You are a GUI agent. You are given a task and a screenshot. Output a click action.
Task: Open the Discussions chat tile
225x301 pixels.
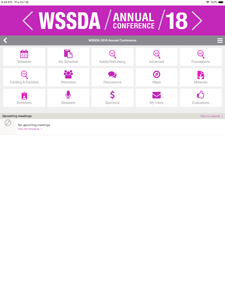coord(112,78)
